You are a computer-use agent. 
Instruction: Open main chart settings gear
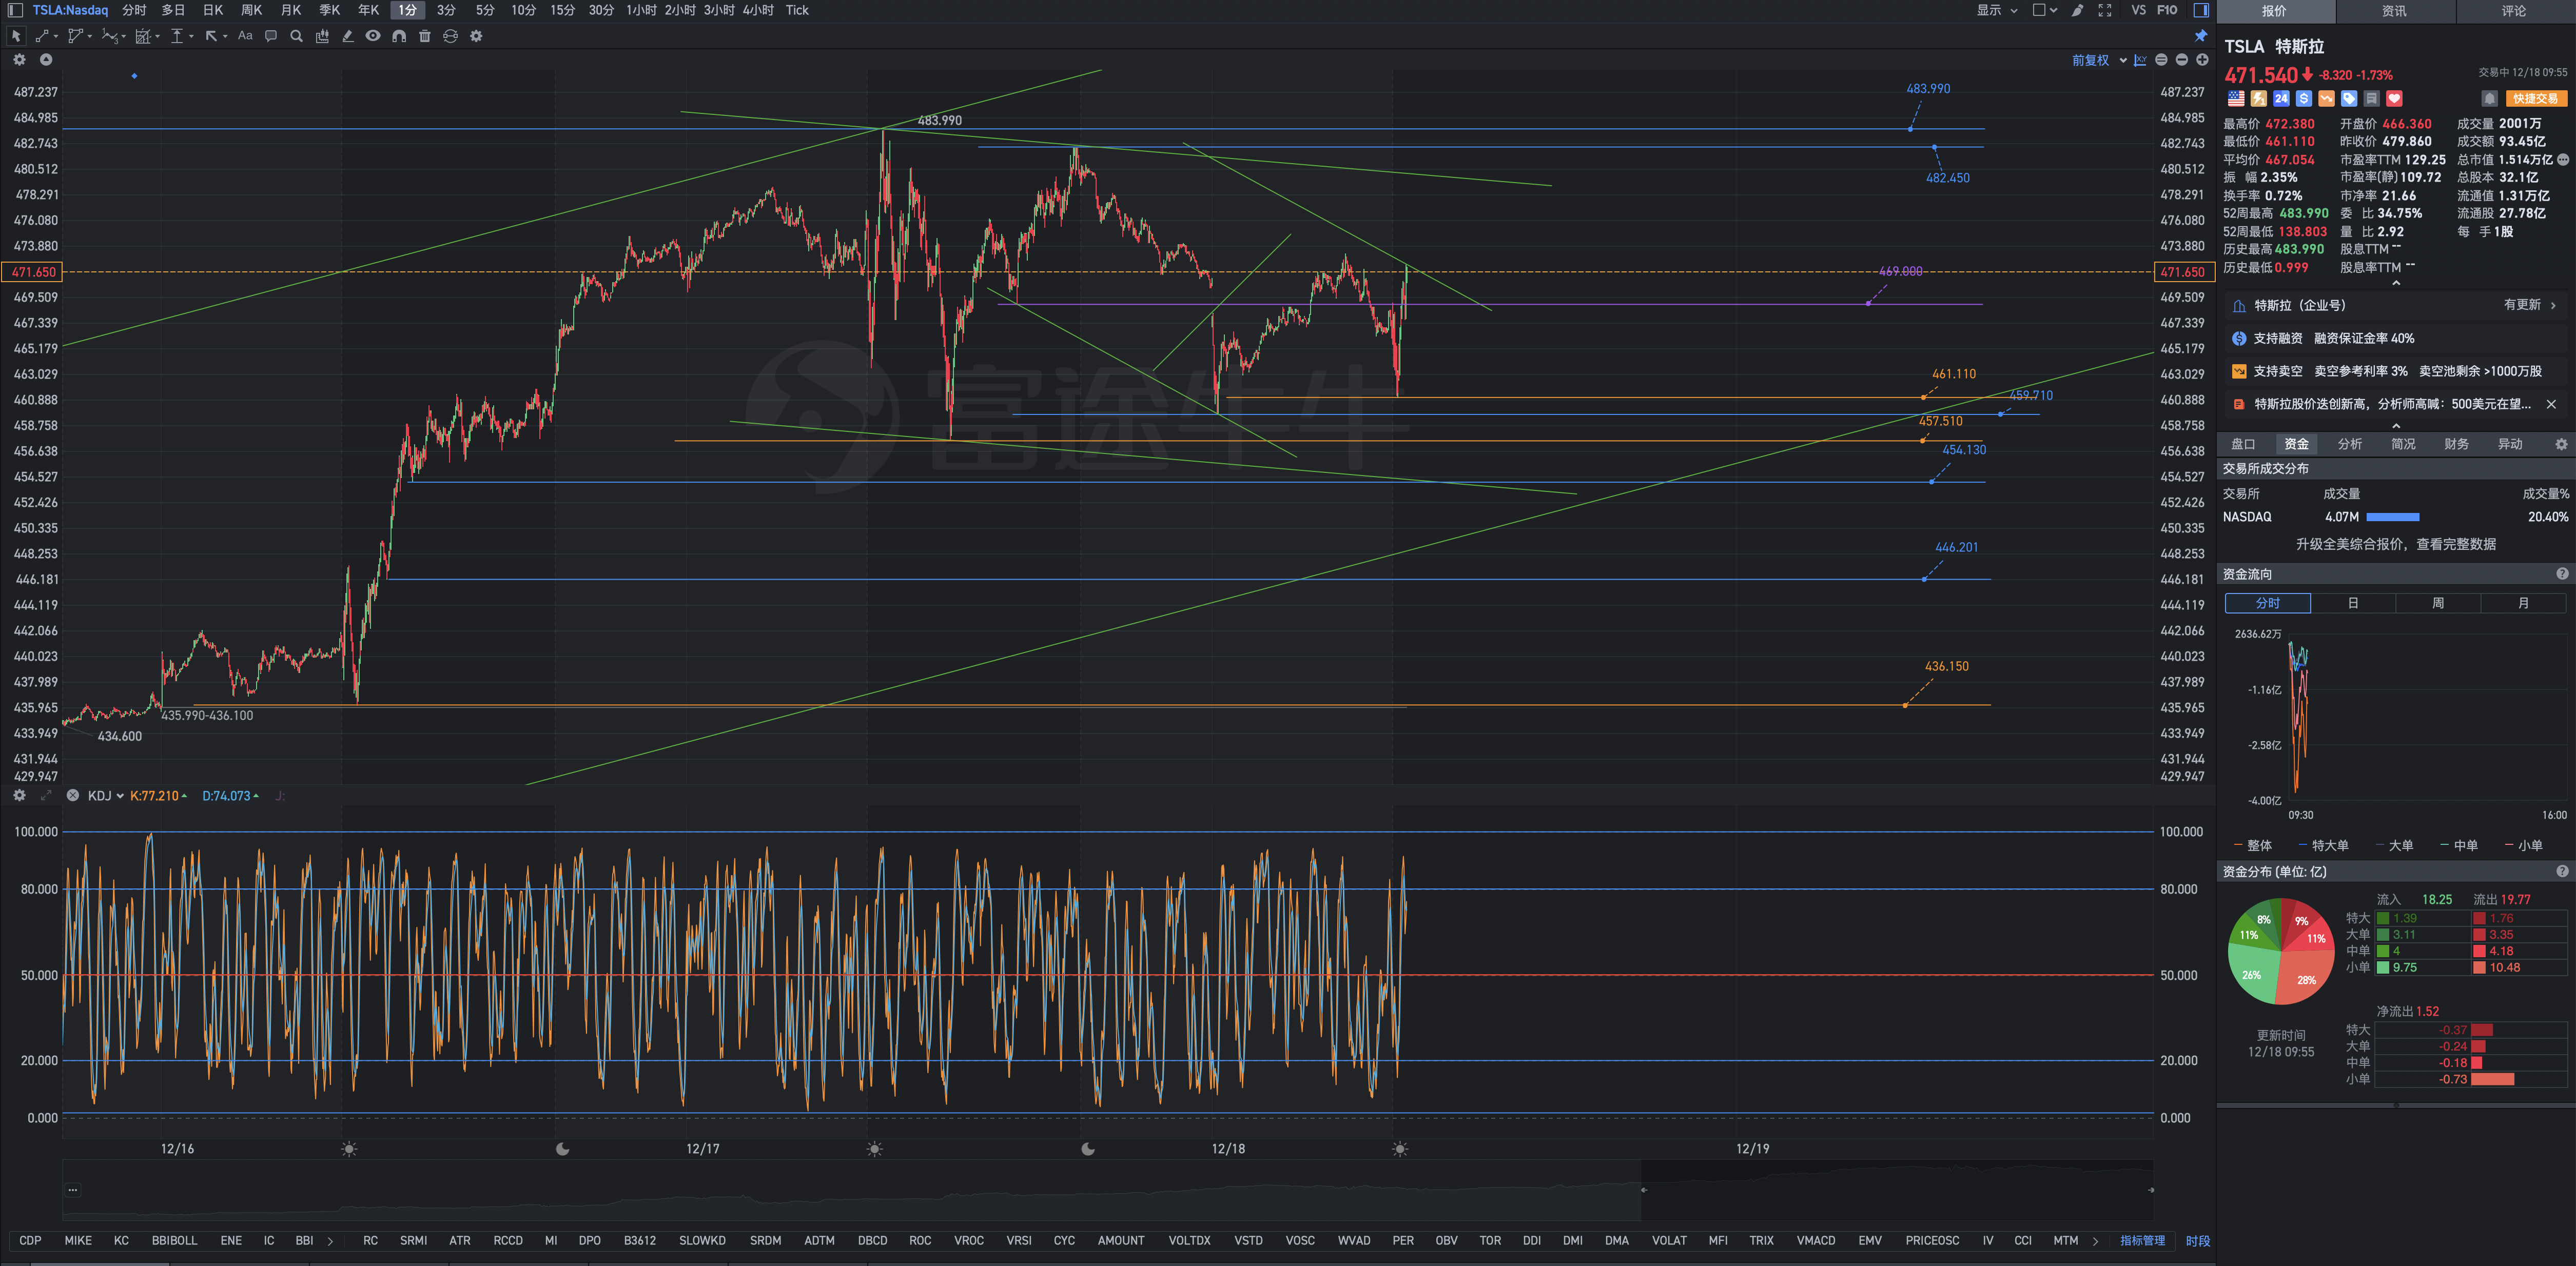[19, 60]
